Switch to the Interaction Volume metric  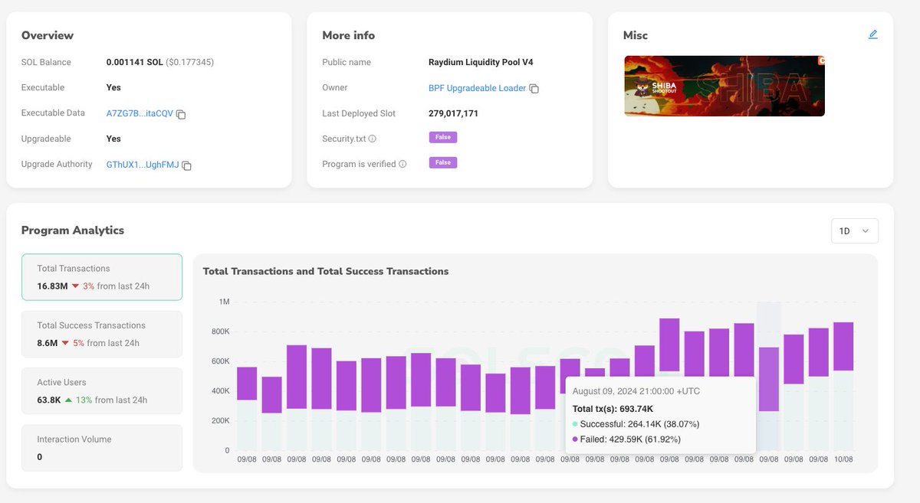[101, 447]
